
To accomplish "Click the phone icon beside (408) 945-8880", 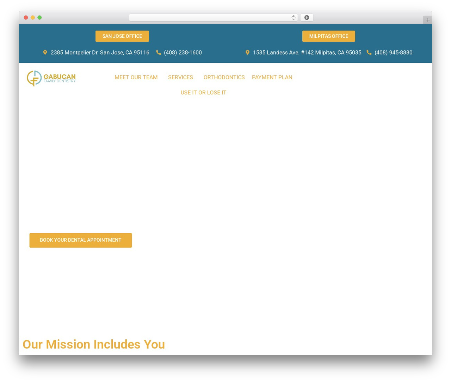I will 369,53.
